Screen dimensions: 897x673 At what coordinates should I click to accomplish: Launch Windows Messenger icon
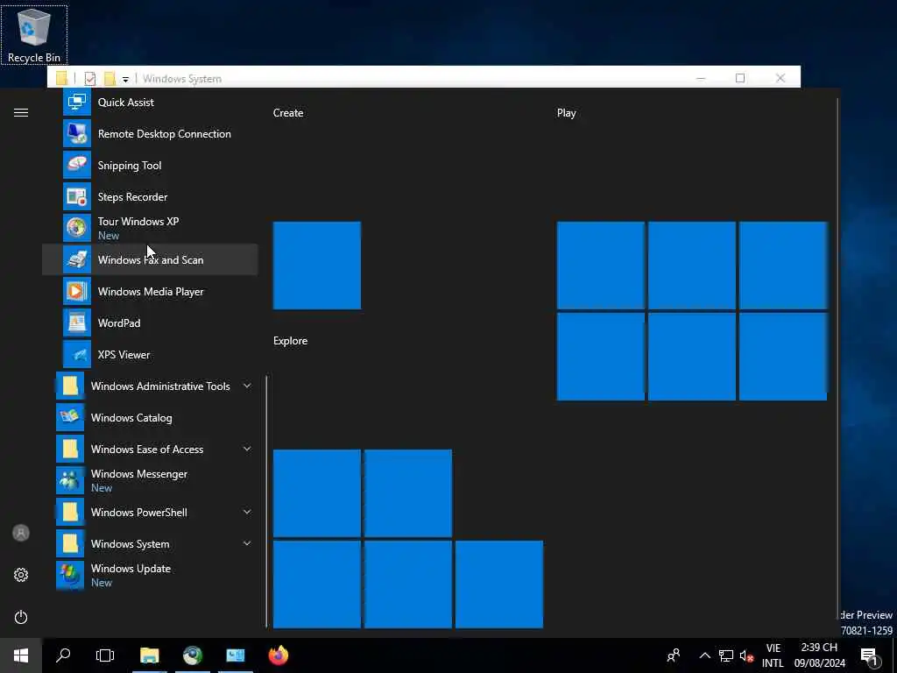point(70,481)
